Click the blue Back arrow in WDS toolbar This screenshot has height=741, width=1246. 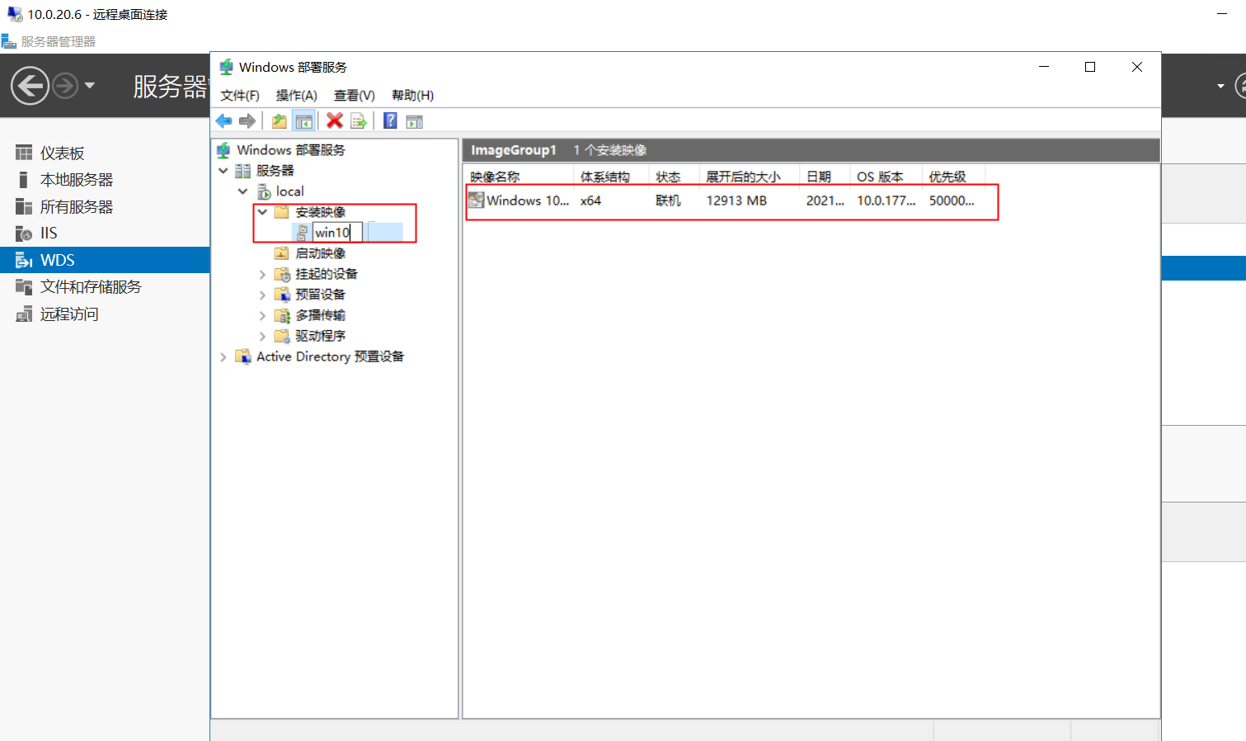223,121
